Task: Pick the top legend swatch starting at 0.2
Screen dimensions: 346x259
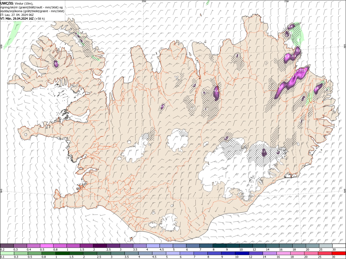Action: [7, 246]
